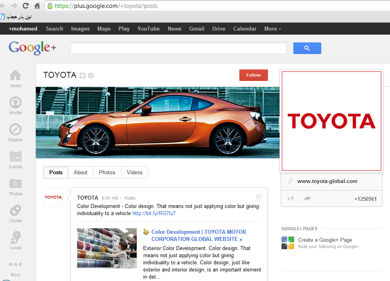Click the 6:05 AM post timestamp
Viewport: 390px width, 281px height.
pos(110,198)
